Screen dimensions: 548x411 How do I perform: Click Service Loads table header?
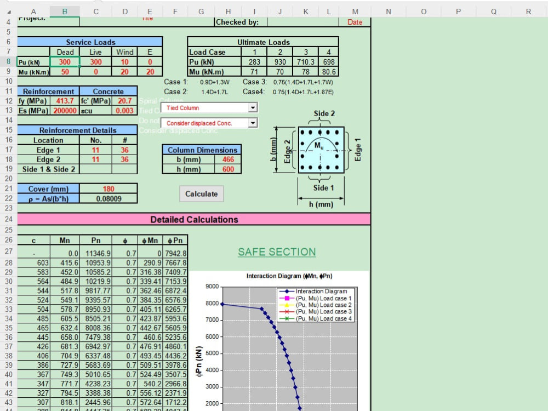point(90,42)
